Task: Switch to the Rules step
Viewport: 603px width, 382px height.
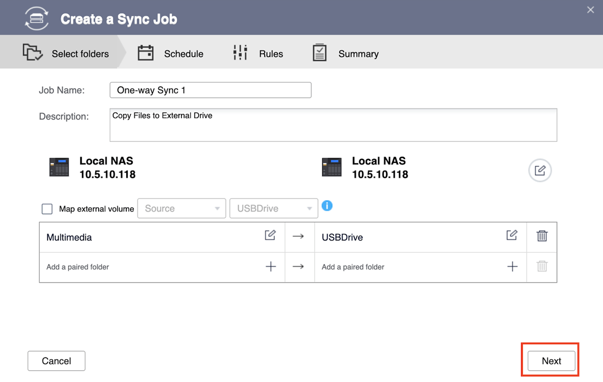Action: click(258, 54)
